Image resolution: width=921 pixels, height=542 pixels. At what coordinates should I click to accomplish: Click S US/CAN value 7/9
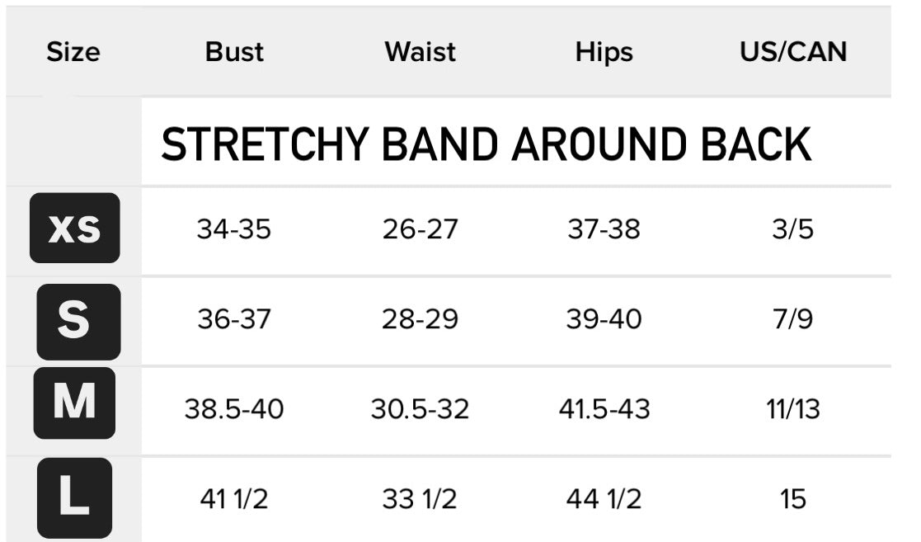(x=792, y=318)
